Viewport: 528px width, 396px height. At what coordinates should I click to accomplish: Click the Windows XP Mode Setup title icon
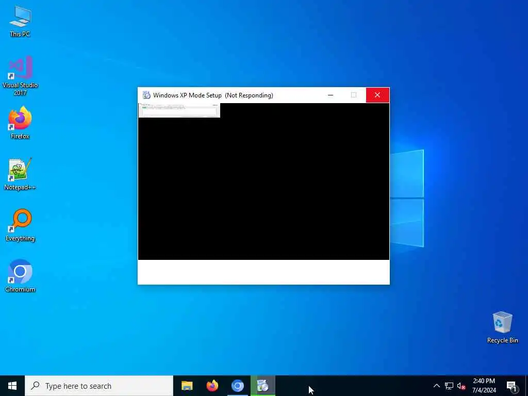pos(146,95)
